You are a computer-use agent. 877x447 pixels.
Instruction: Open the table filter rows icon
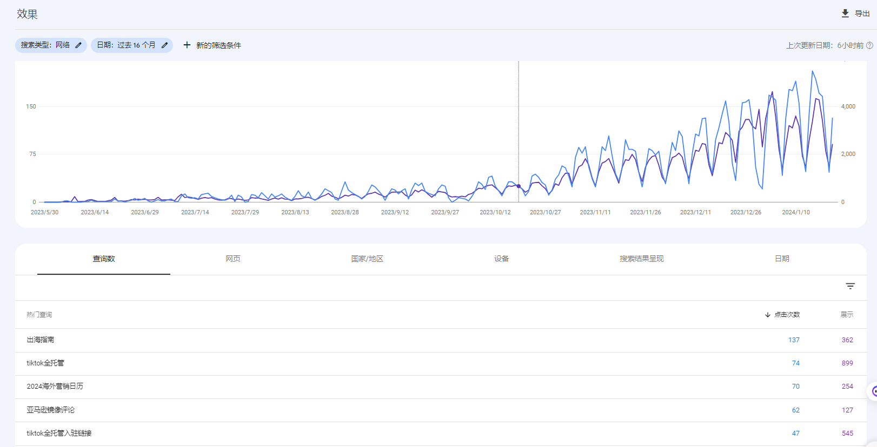[x=851, y=286]
